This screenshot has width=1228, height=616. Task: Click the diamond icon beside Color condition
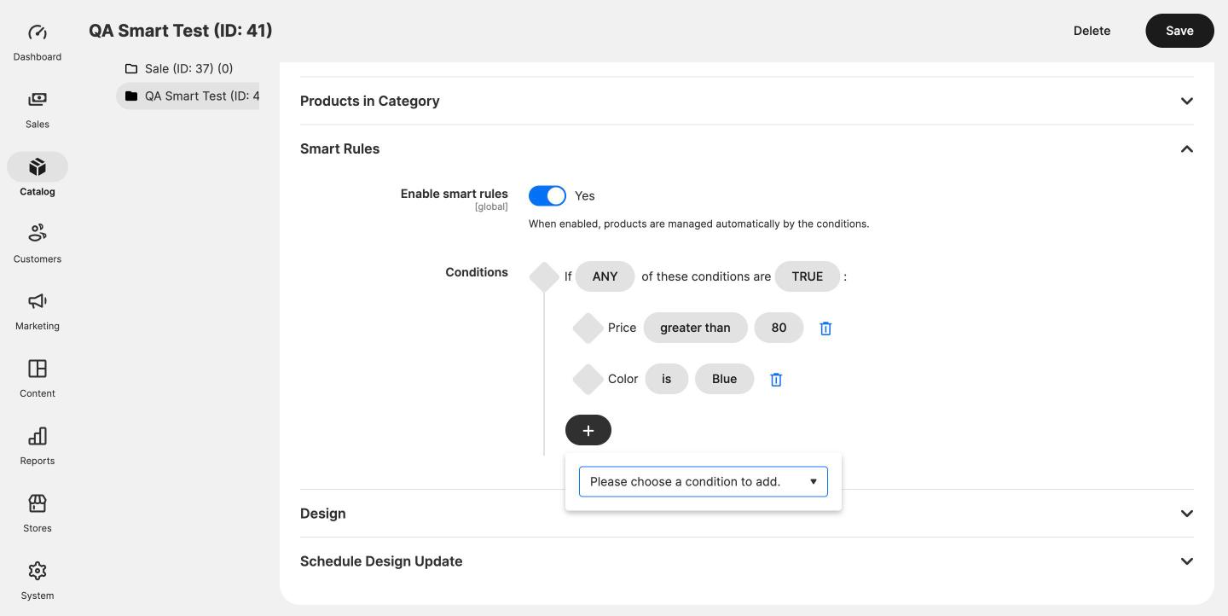click(588, 380)
